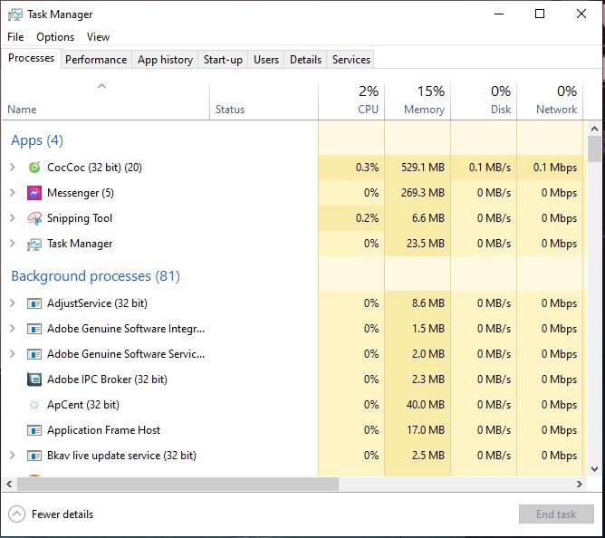Select the Processes tab
Image resolution: width=605 pixels, height=538 pixels.
(32, 58)
